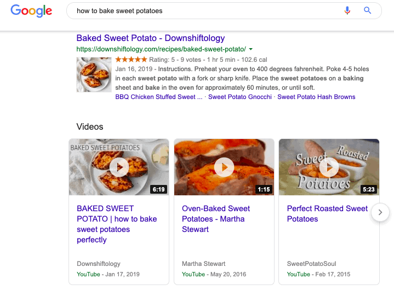The image size is (394, 296).
Task: Start voice search with microphone icon
Action: tap(347, 10)
